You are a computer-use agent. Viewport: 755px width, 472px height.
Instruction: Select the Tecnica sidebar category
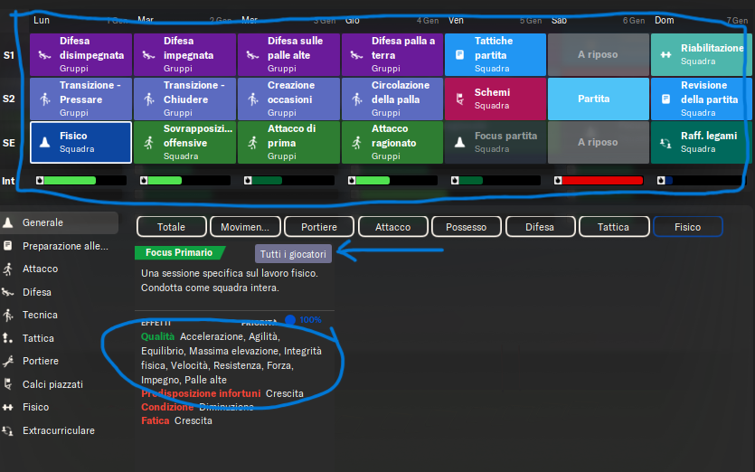point(39,316)
